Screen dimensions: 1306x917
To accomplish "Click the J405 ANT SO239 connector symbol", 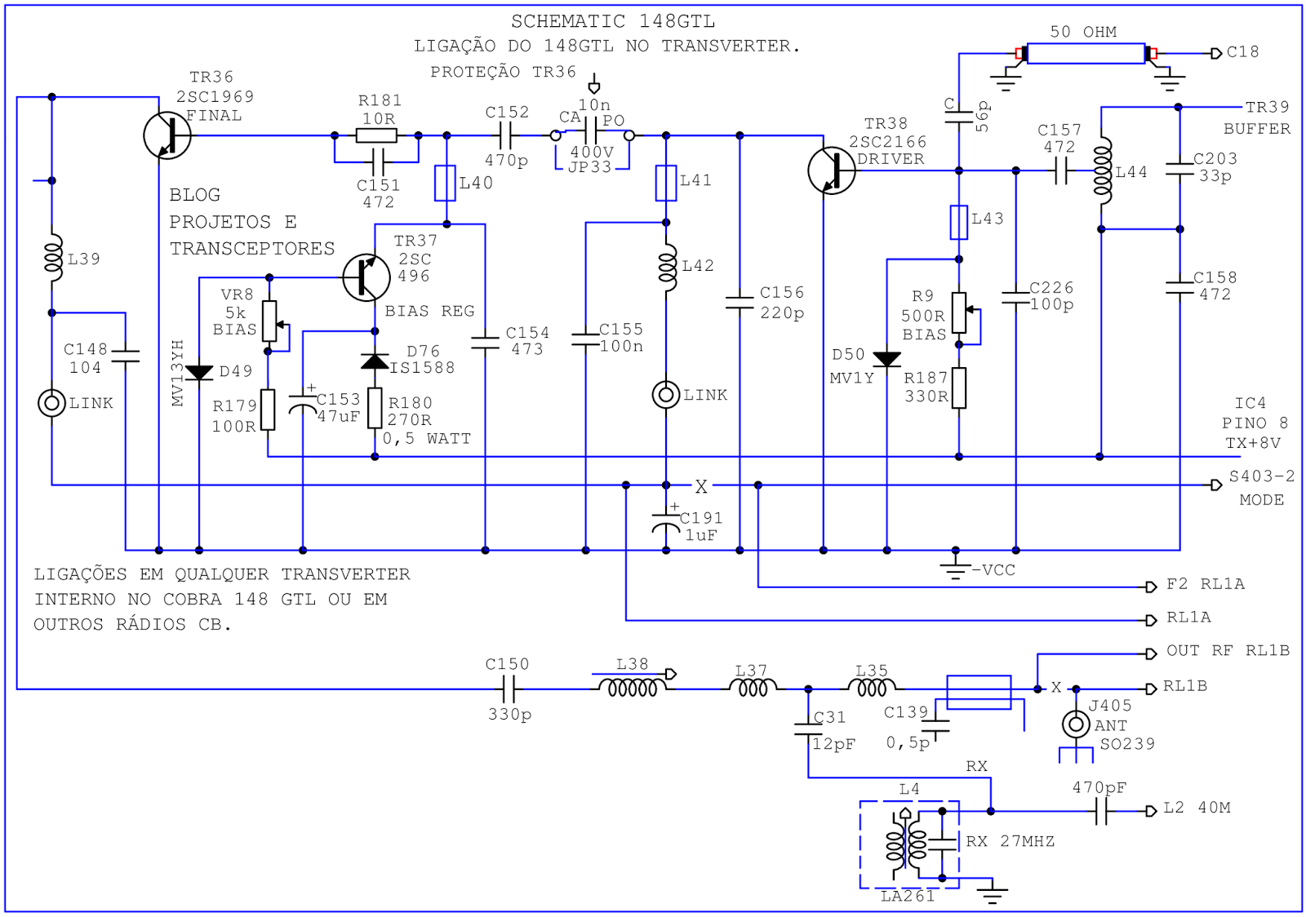I will [x=1076, y=724].
